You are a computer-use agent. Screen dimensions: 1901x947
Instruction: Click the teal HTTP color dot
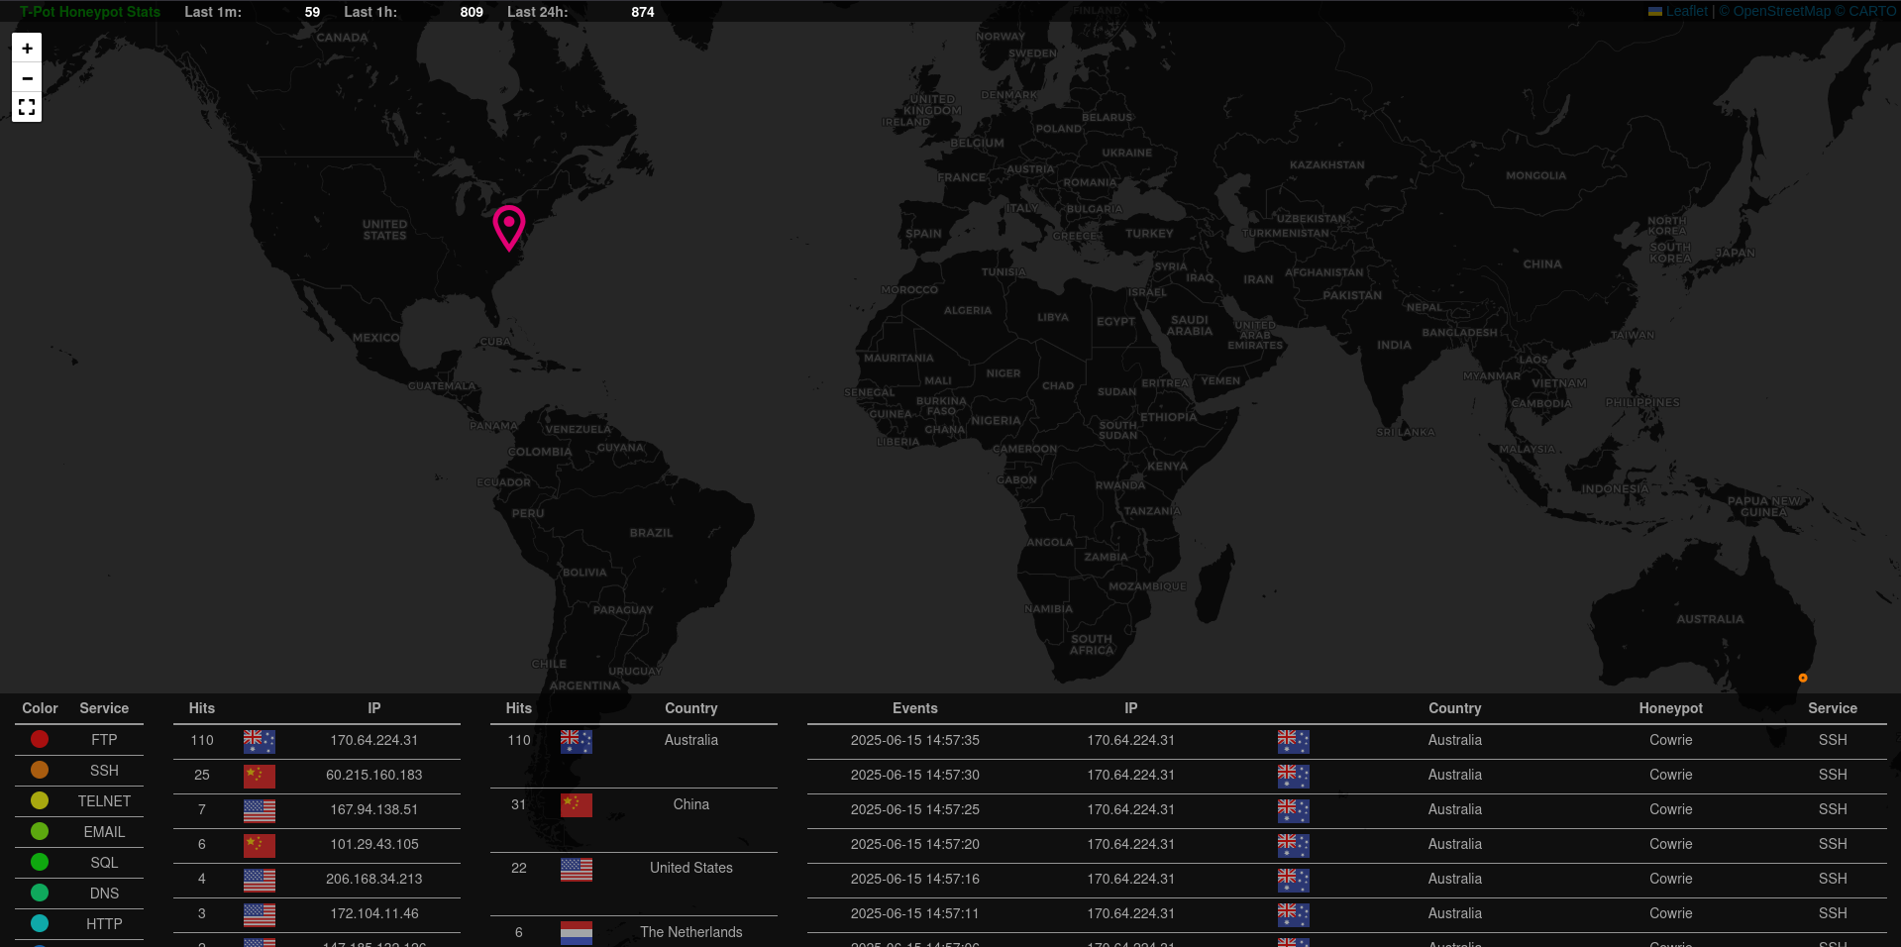tap(40, 923)
